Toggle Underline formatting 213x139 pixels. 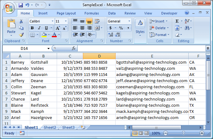point(46,28)
